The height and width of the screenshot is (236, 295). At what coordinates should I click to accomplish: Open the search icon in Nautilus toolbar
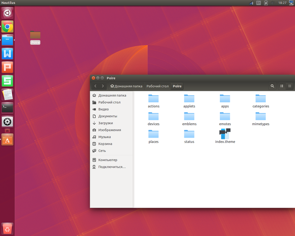pos(272,86)
